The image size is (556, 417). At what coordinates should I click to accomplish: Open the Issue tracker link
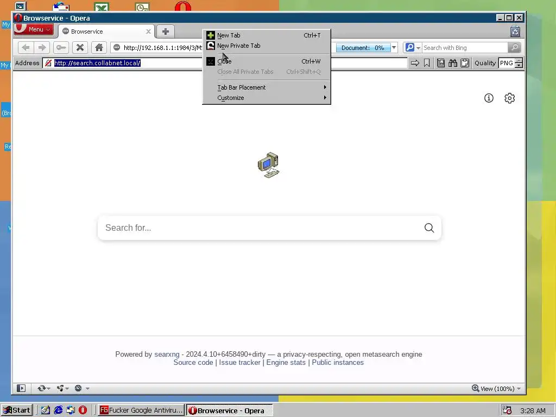239,362
